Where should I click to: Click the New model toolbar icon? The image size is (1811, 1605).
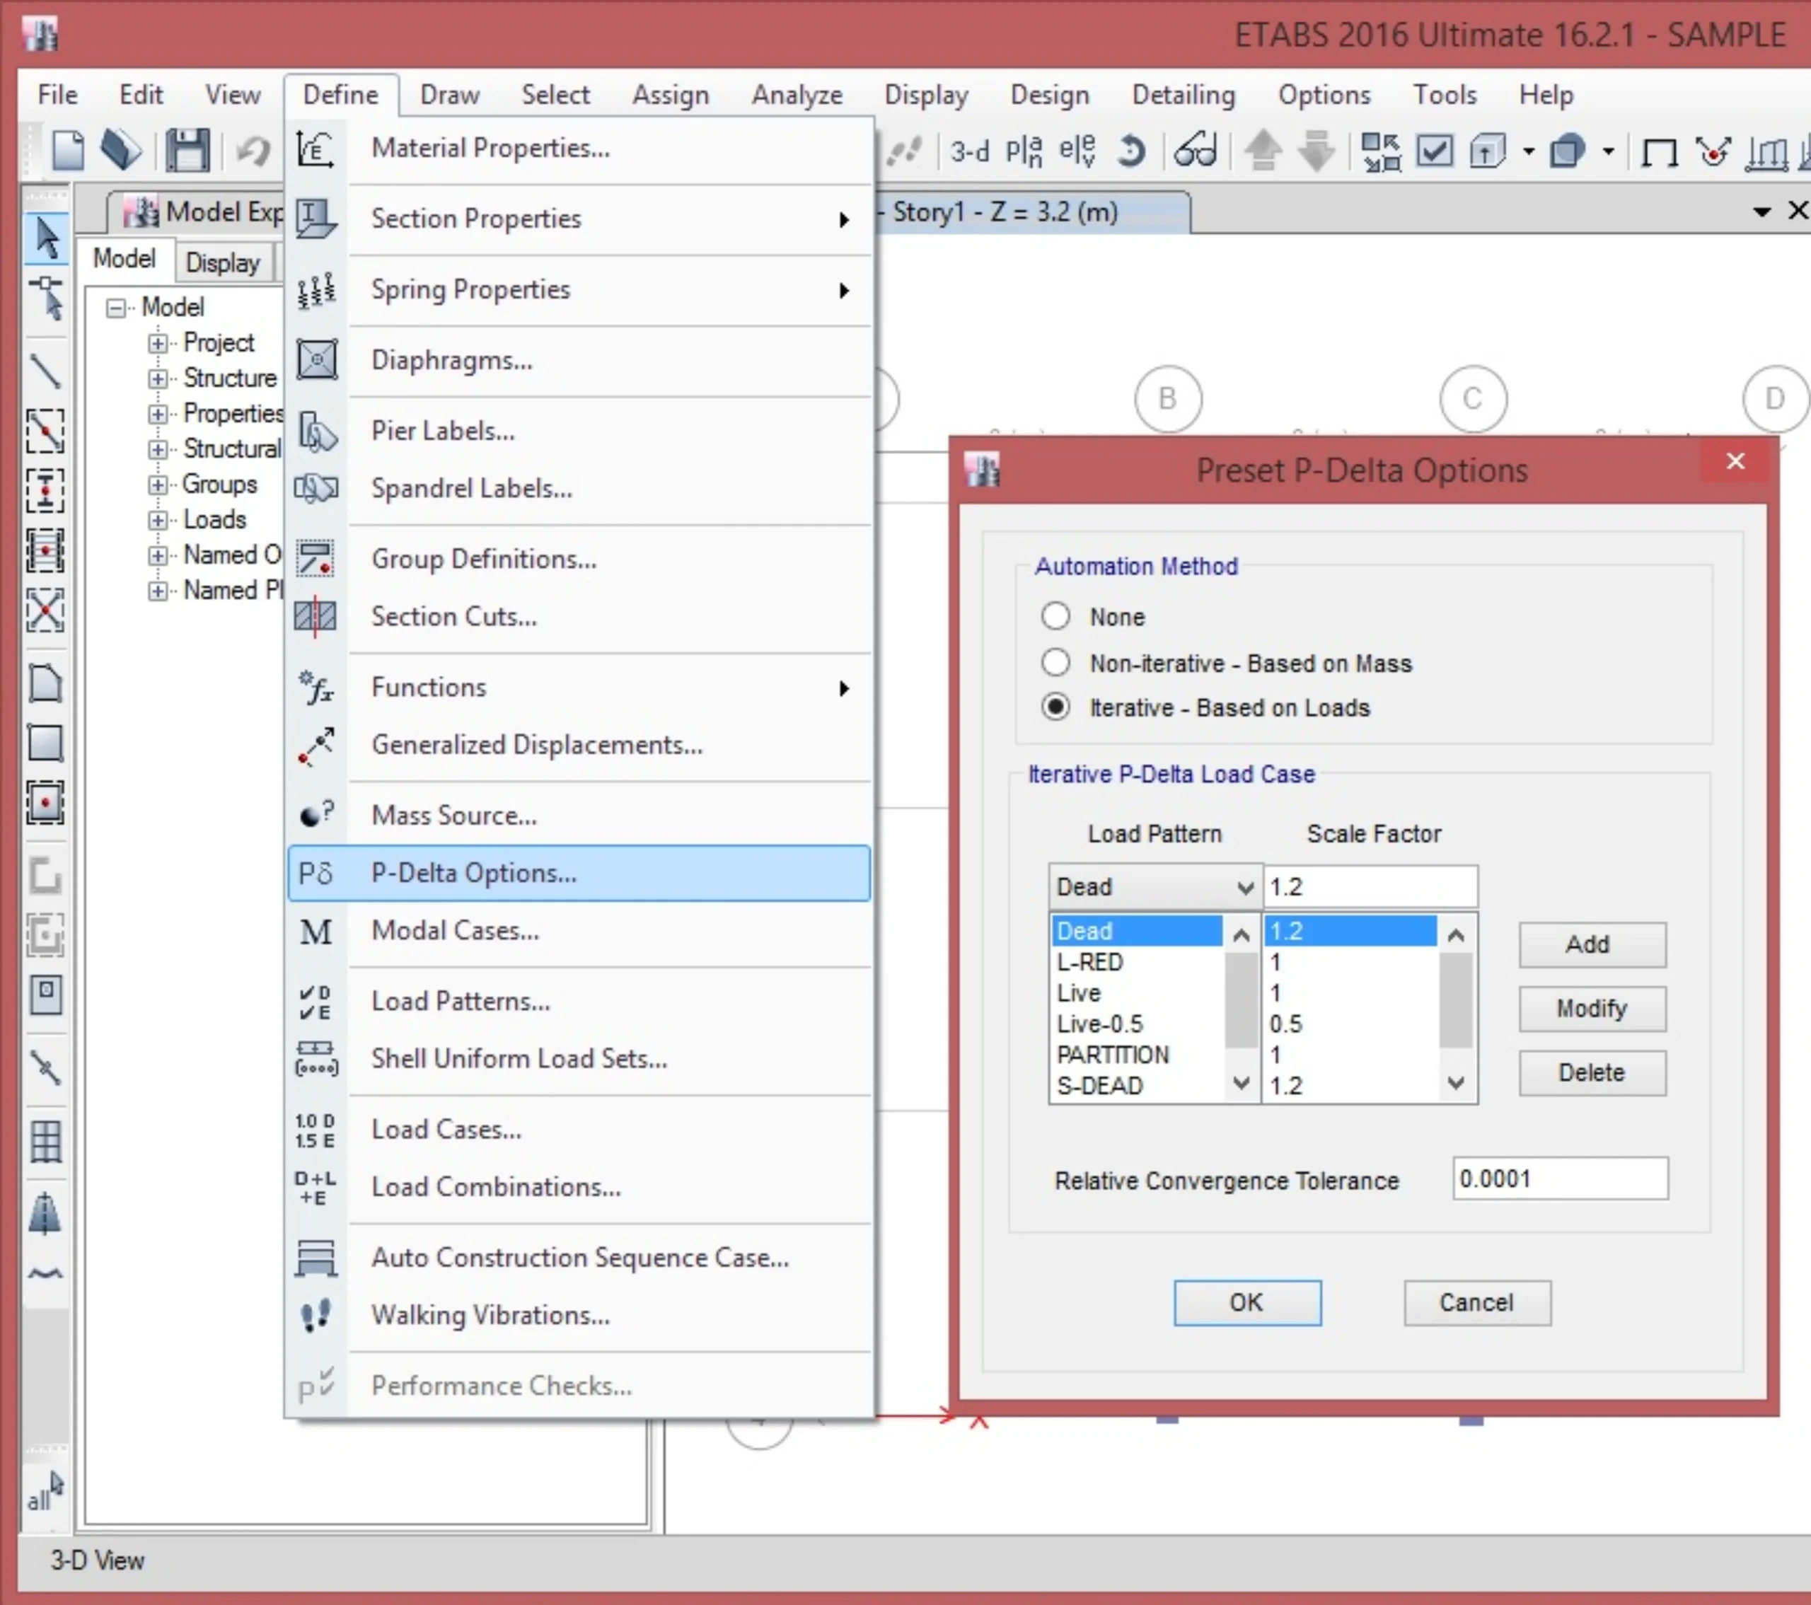click(x=68, y=151)
